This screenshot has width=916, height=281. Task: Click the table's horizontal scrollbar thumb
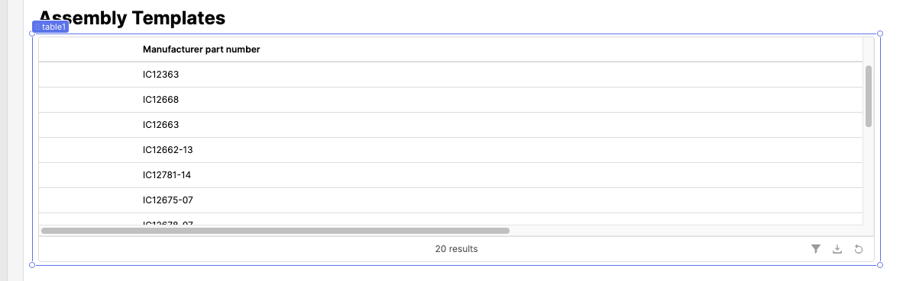275,231
